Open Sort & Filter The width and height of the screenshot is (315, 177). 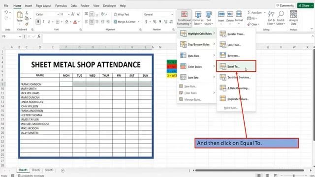(271, 18)
